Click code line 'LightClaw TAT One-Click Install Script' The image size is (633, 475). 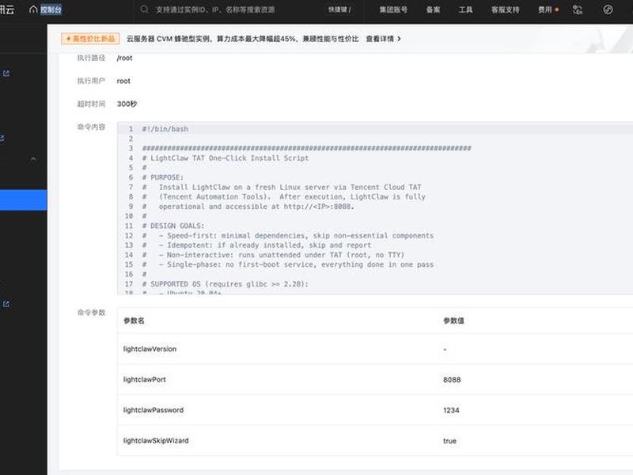click(x=226, y=158)
